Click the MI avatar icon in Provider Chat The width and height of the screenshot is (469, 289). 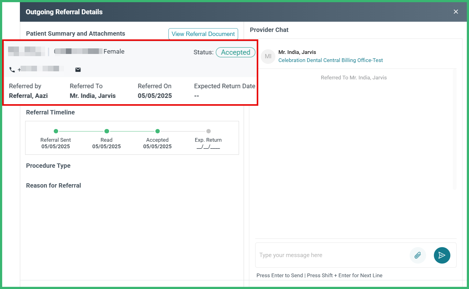pyautogui.click(x=268, y=56)
